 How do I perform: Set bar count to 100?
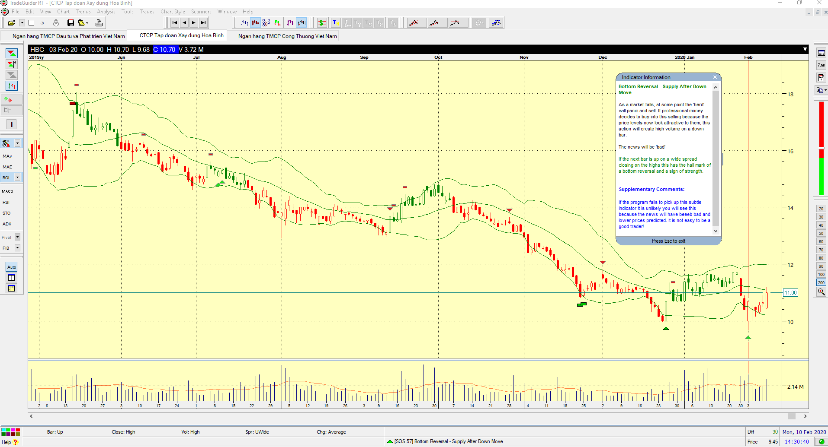pyautogui.click(x=821, y=274)
